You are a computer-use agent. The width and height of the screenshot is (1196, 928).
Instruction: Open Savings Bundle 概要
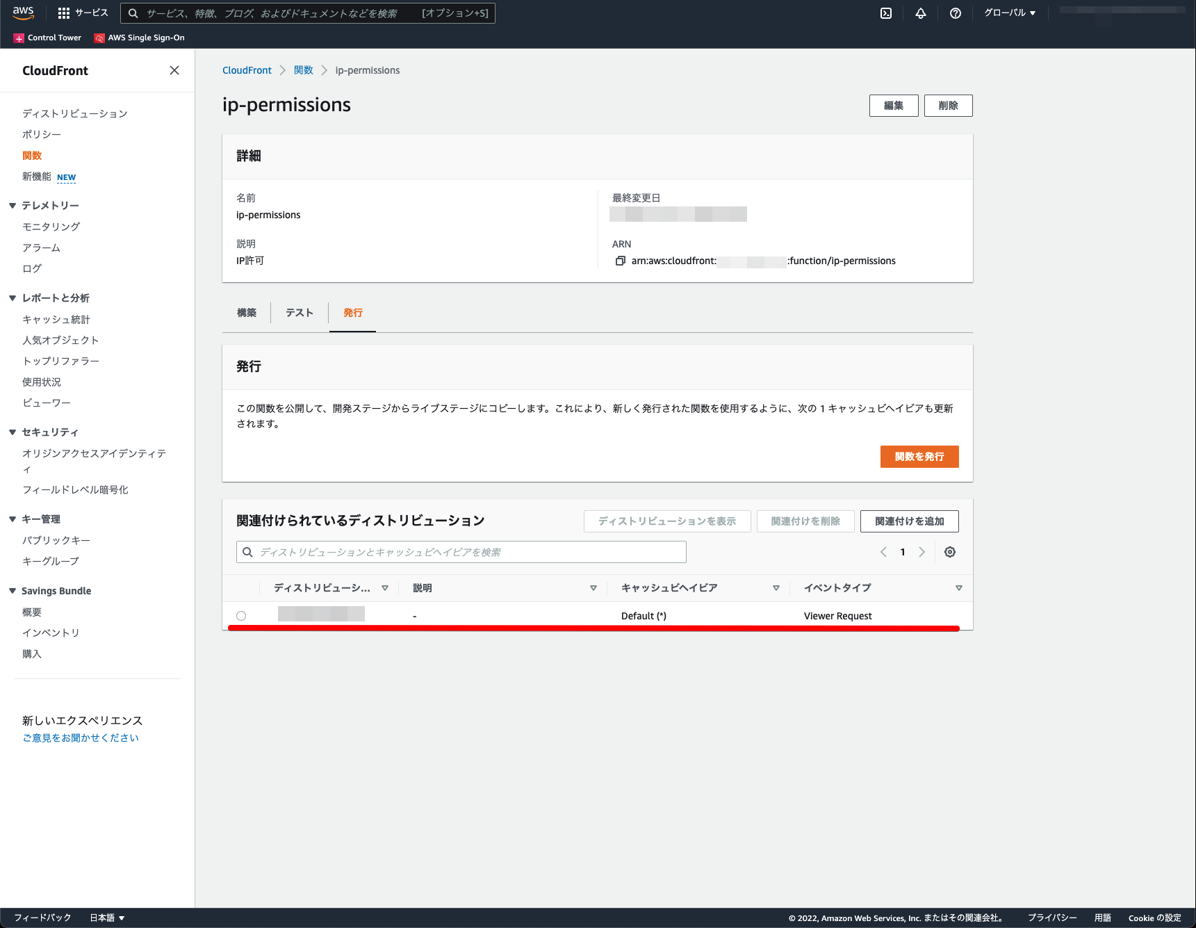(x=32, y=612)
